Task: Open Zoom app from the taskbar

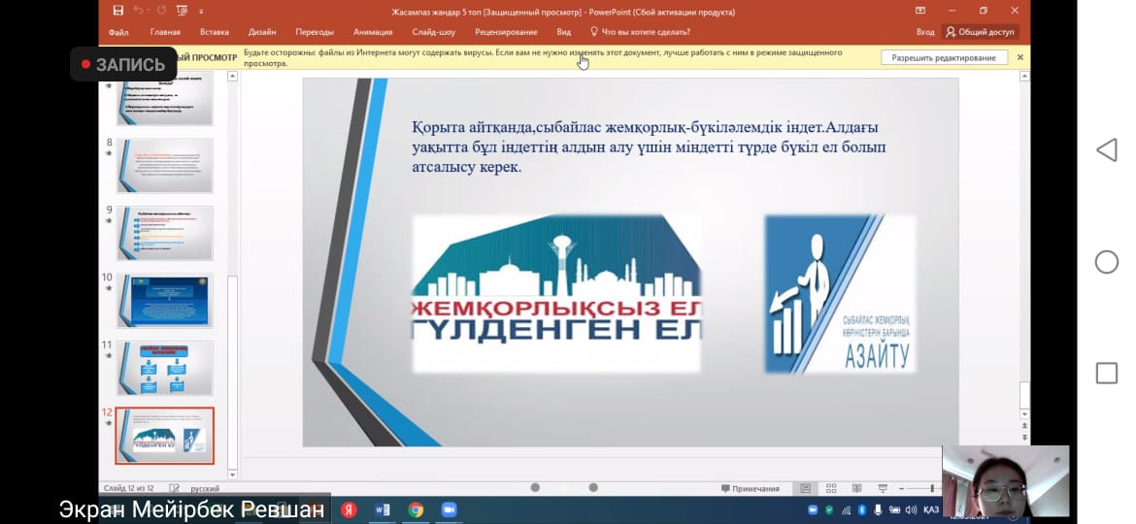Action: click(x=449, y=509)
